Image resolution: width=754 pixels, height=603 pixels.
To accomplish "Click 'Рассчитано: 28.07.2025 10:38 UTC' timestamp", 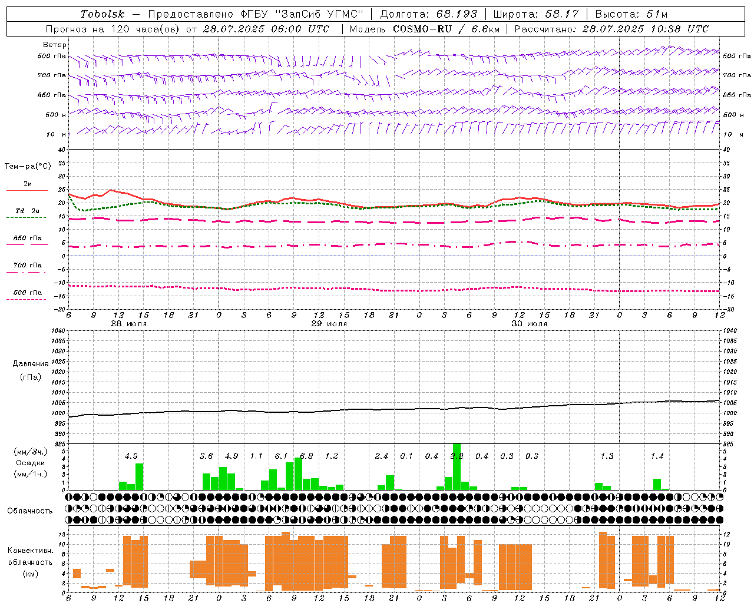I will click(611, 29).
